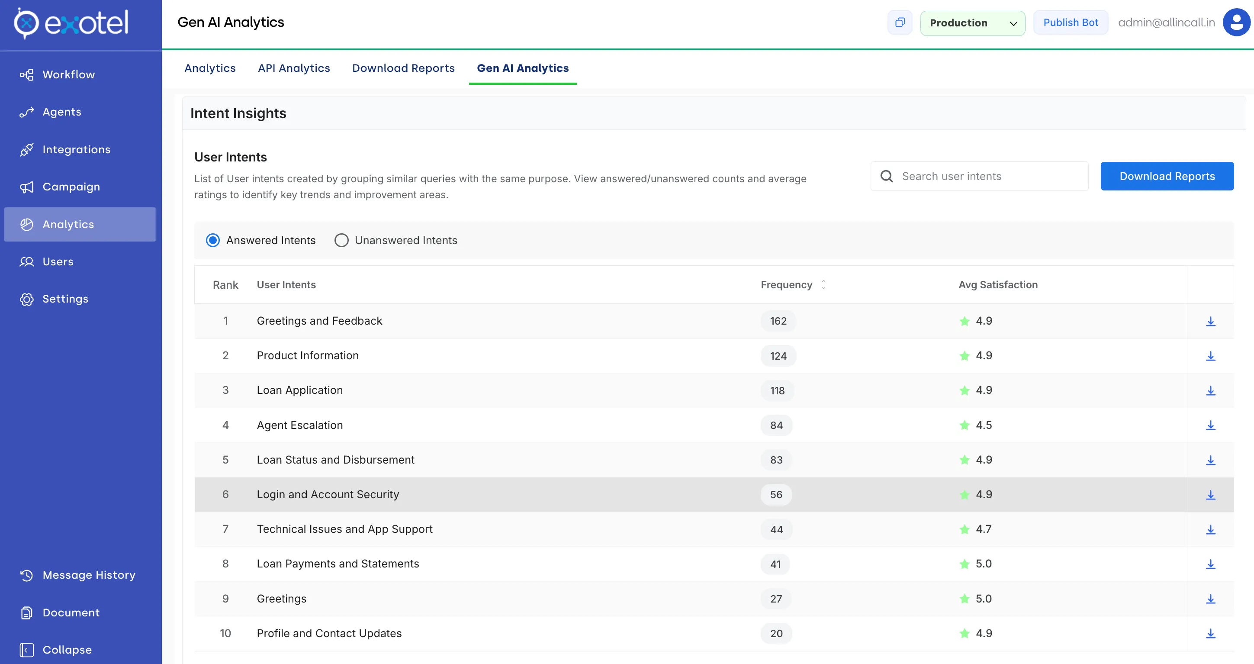This screenshot has width=1254, height=664.
Task: Download Profile and Contact Updates report
Action: pyautogui.click(x=1211, y=633)
